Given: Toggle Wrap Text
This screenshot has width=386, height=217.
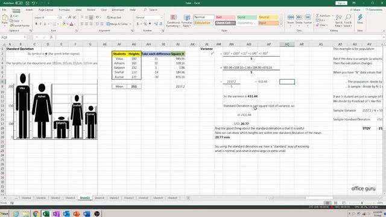Looking at the screenshot, I should [x=114, y=17].
